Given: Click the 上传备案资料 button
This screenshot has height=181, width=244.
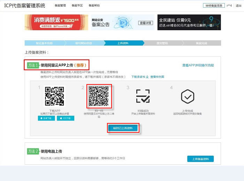Looking at the screenshot, I should pos(200,159).
